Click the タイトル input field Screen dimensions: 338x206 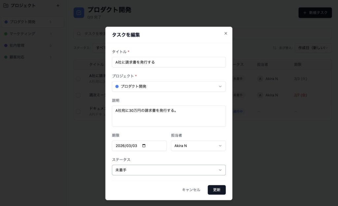pyautogui.click(x=169, y=62)
